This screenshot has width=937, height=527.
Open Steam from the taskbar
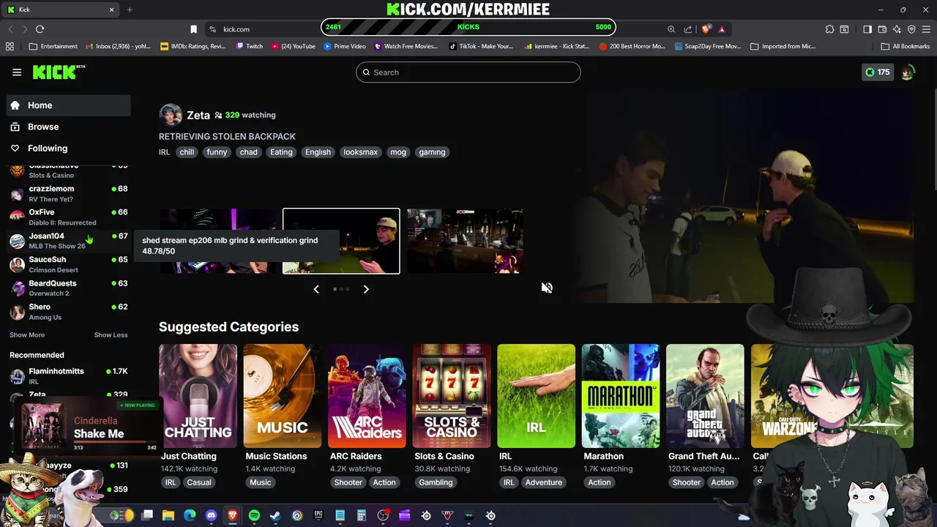[275, 515]
